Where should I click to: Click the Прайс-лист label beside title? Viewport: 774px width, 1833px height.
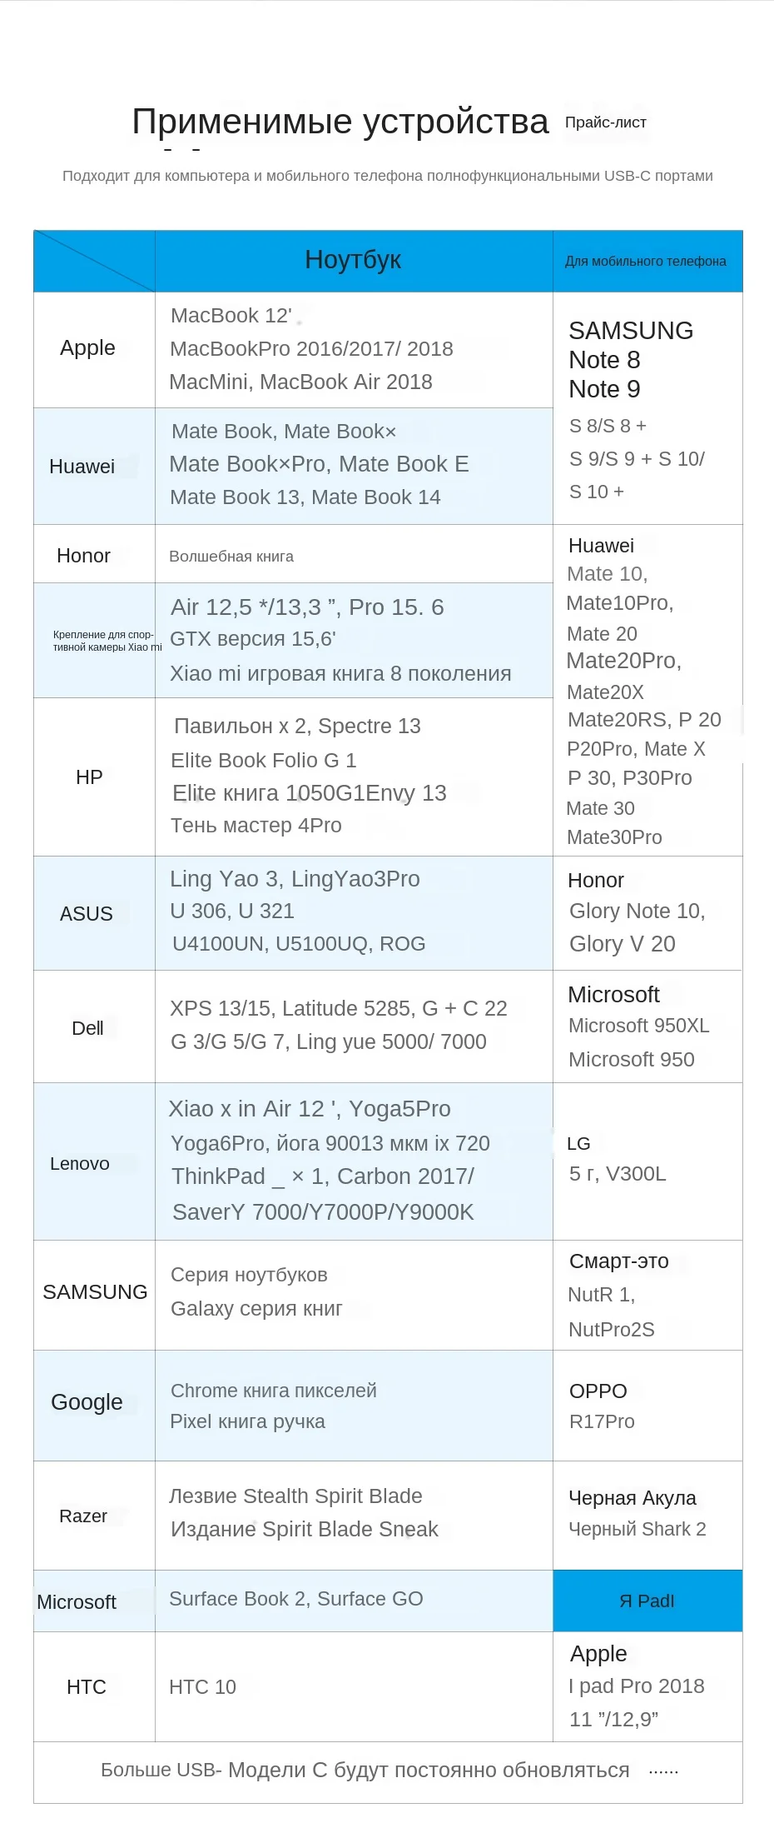tap(605, 122)
